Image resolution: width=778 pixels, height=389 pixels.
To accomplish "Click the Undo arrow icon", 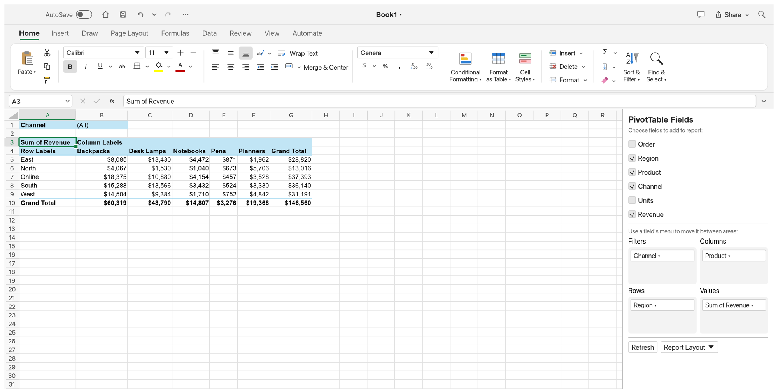I will tap(140, 14).
